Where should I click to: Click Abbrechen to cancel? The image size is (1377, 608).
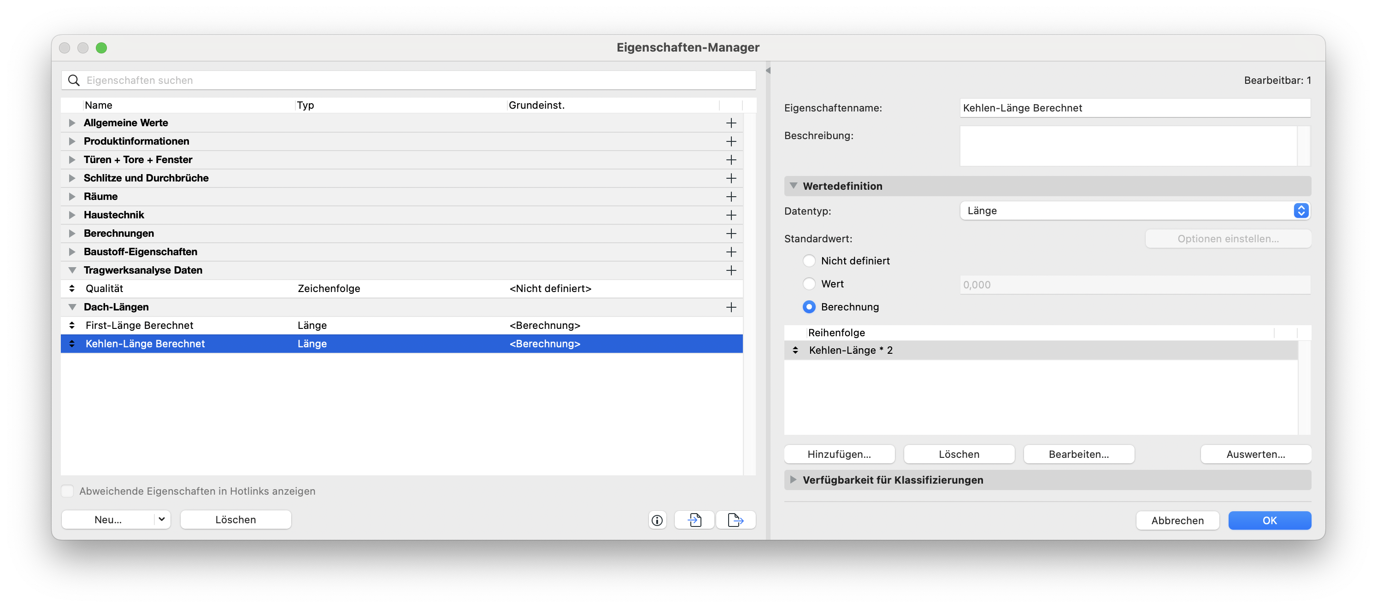(1177, 520)
